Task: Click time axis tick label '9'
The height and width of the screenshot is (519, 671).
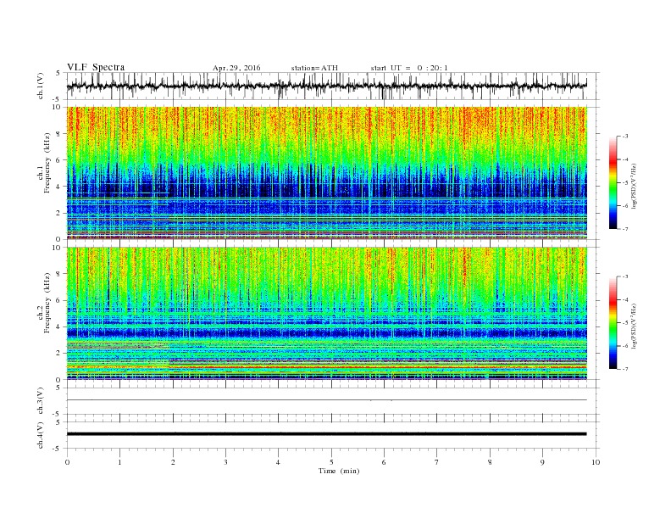Action: (x=542, y=462)
